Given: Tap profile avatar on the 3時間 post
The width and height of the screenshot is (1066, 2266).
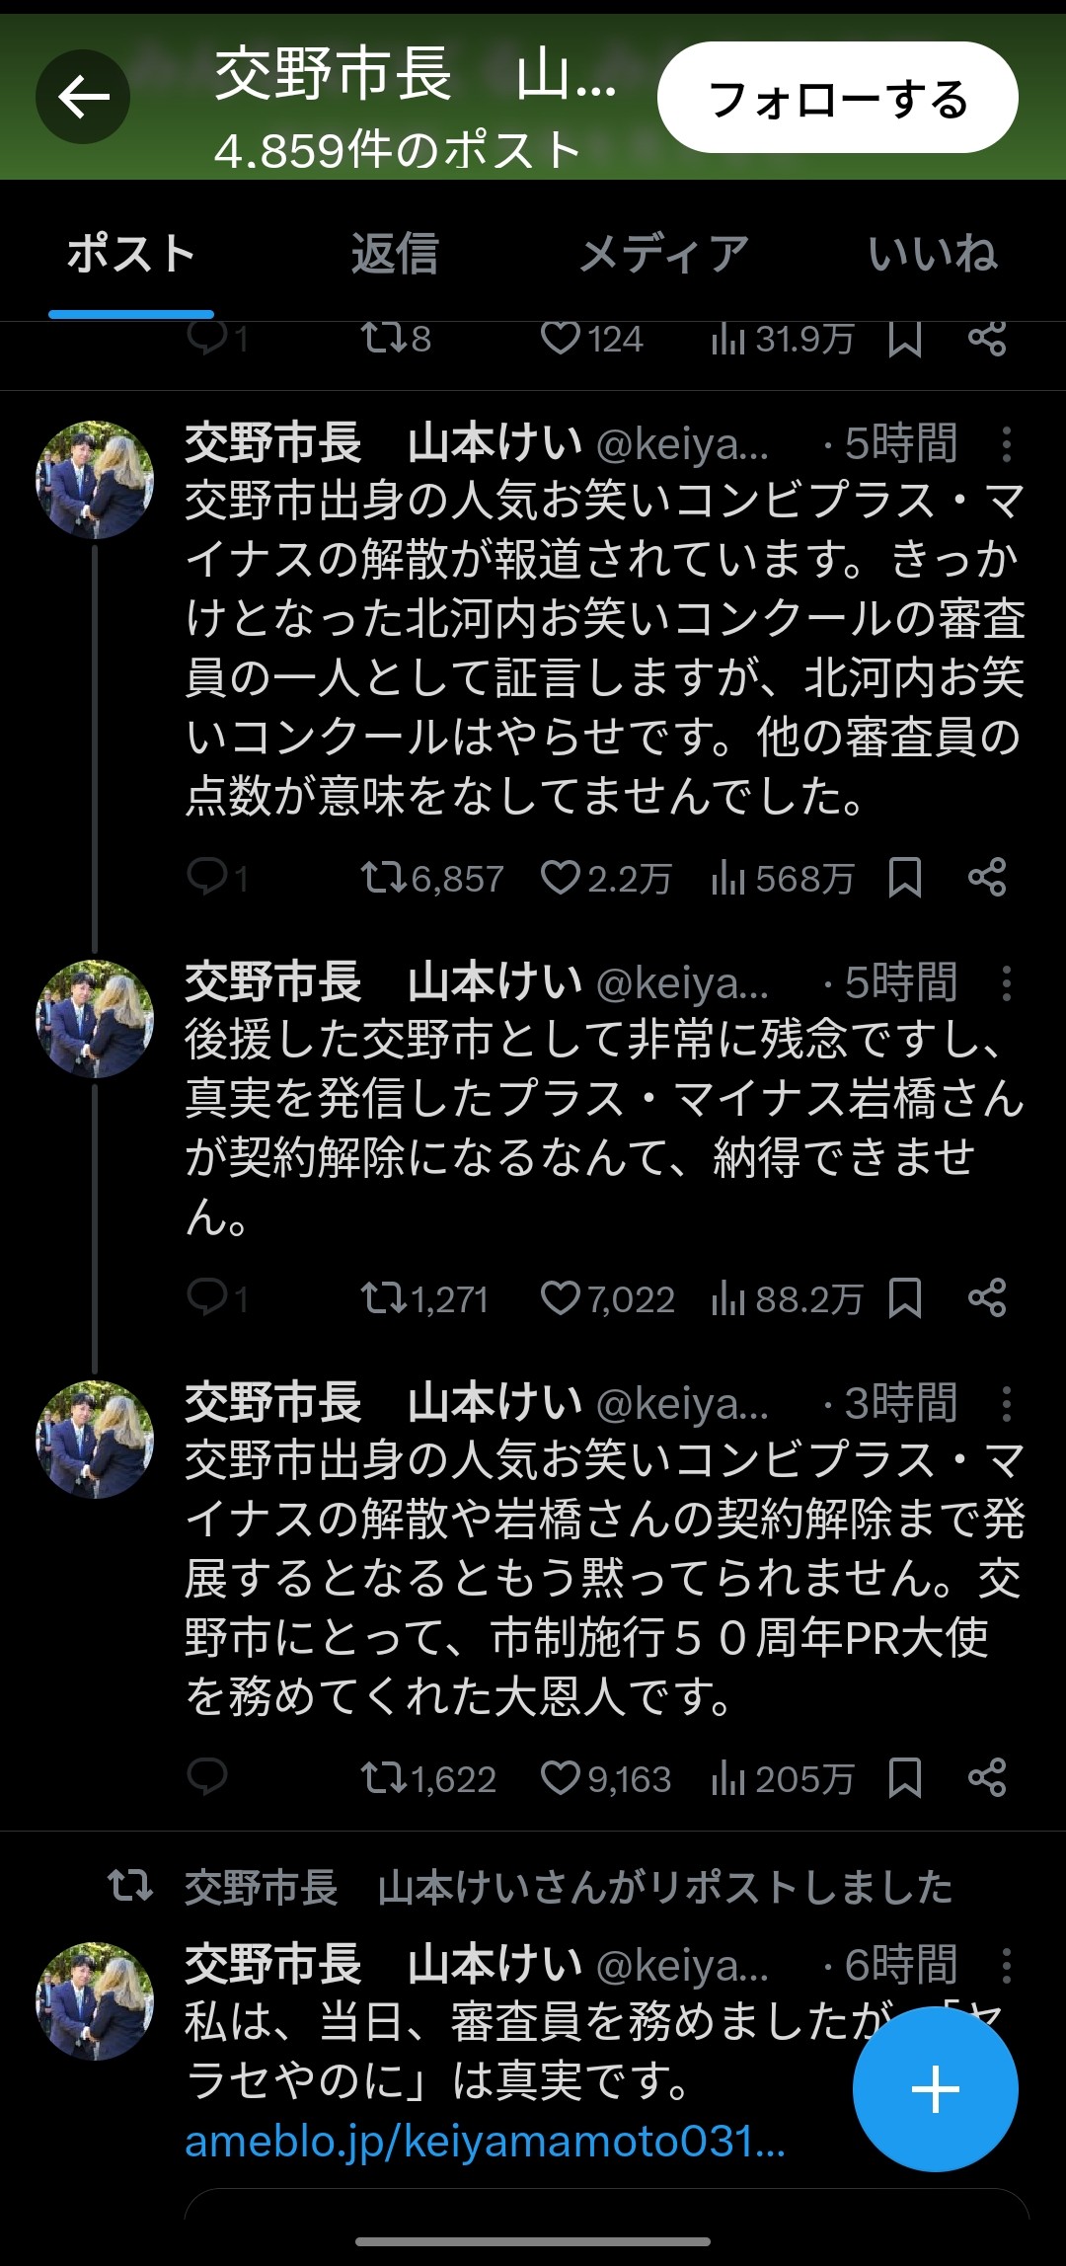Looking at the screenshot, I should click(x=95, y=1439).
